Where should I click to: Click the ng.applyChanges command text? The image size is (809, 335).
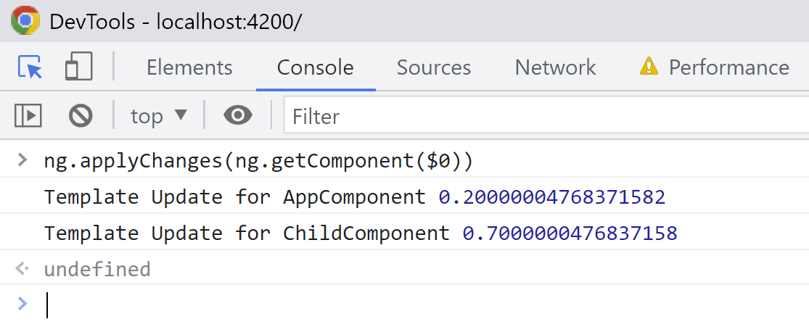(x=258, y=161)
